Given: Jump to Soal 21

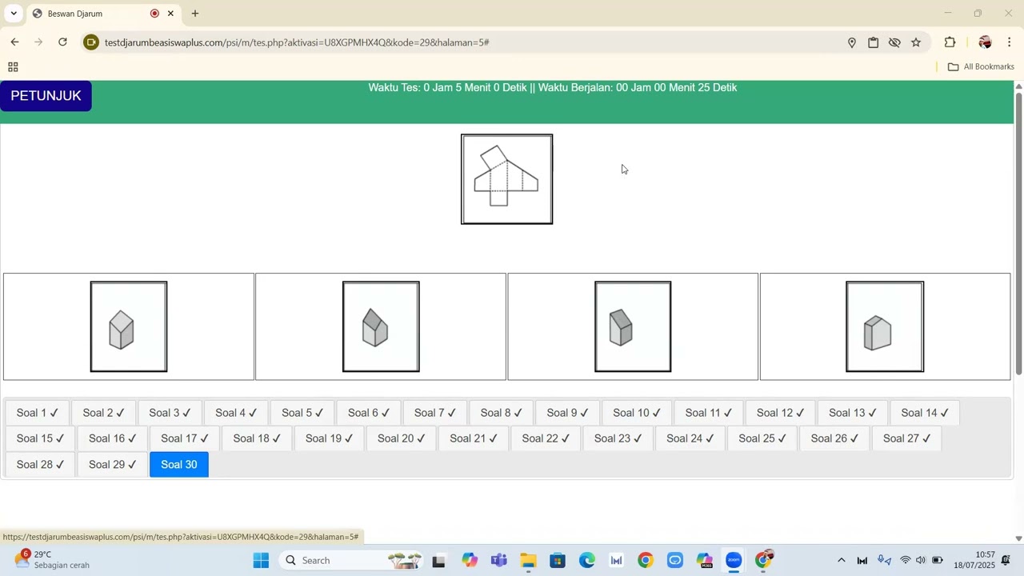Looking at the screenshot, I should tap(474, 438).
